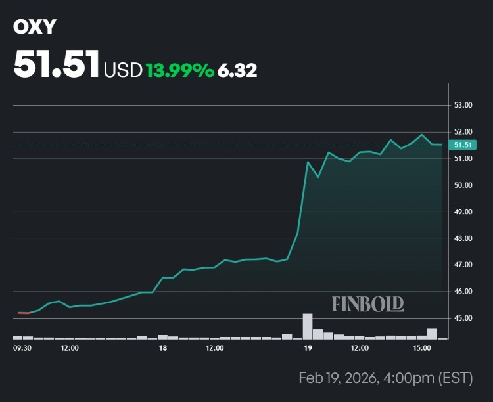Click the 47.00 price axis label
493x402 pixels.
point(463,265)
